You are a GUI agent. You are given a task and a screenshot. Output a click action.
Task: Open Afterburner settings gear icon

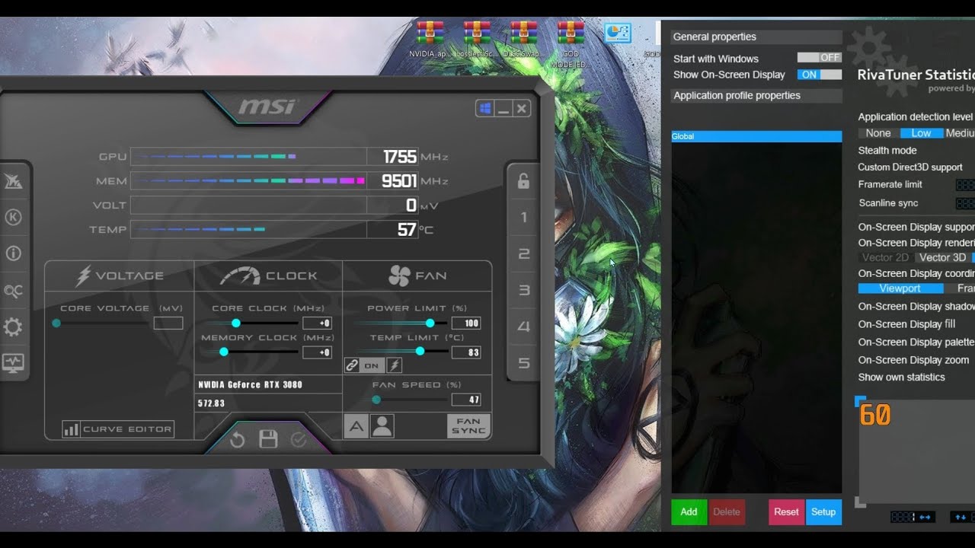click(13, 327)
